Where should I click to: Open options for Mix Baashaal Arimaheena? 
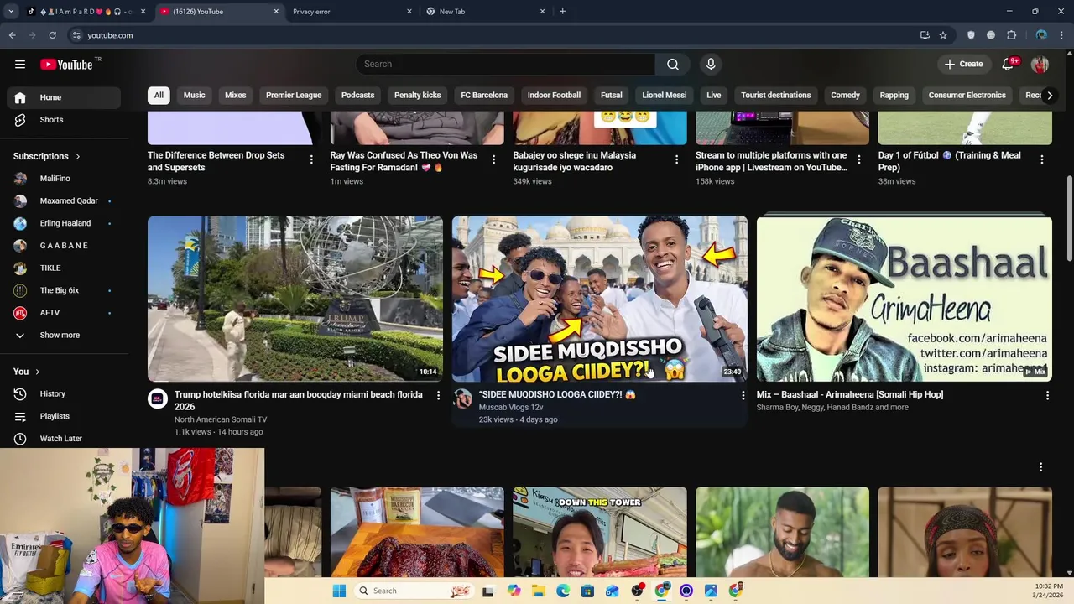1047,395
